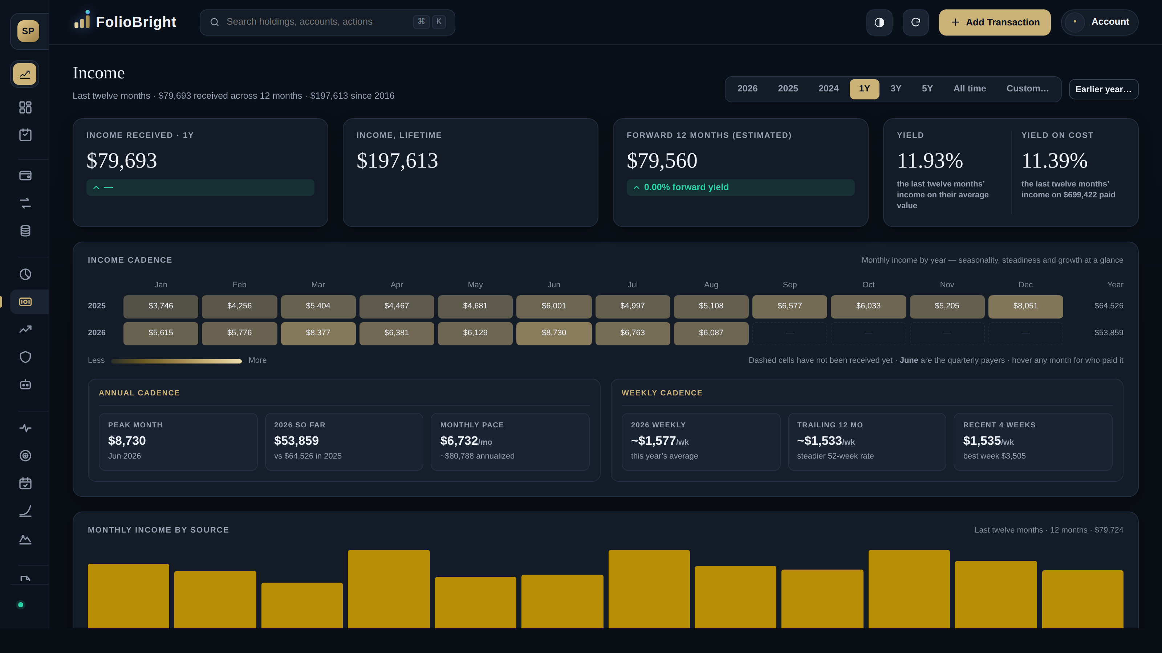The image size is (1162, 653).
Task: Open the trend chart sidebar icon
Action: 25,74
